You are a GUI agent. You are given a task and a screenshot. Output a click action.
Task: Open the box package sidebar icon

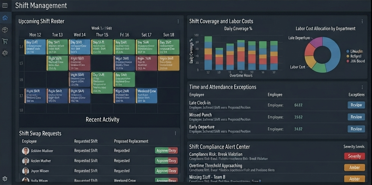click(5, 30)
